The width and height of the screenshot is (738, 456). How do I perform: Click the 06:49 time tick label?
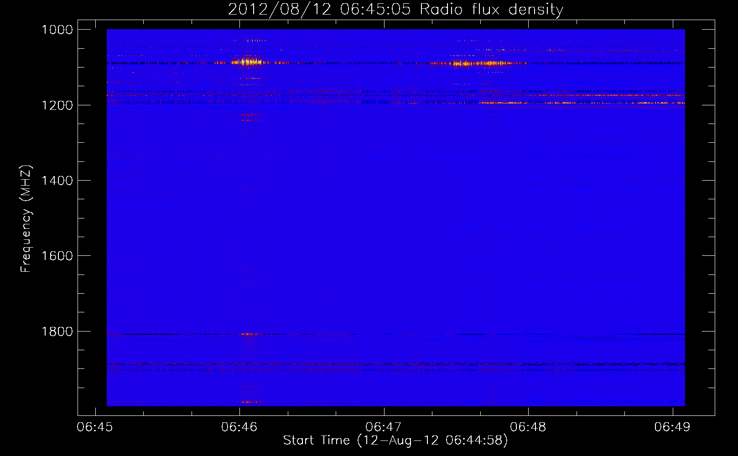[672, 427]
